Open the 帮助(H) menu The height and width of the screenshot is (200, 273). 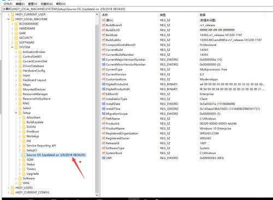[61, 4]
